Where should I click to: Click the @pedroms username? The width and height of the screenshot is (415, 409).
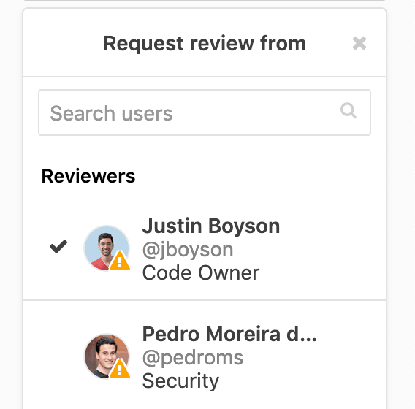[193, 358]
